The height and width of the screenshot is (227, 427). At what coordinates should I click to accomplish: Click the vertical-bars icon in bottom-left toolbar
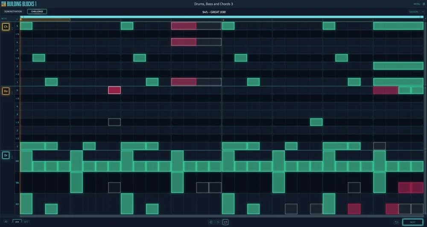[26, 222]
